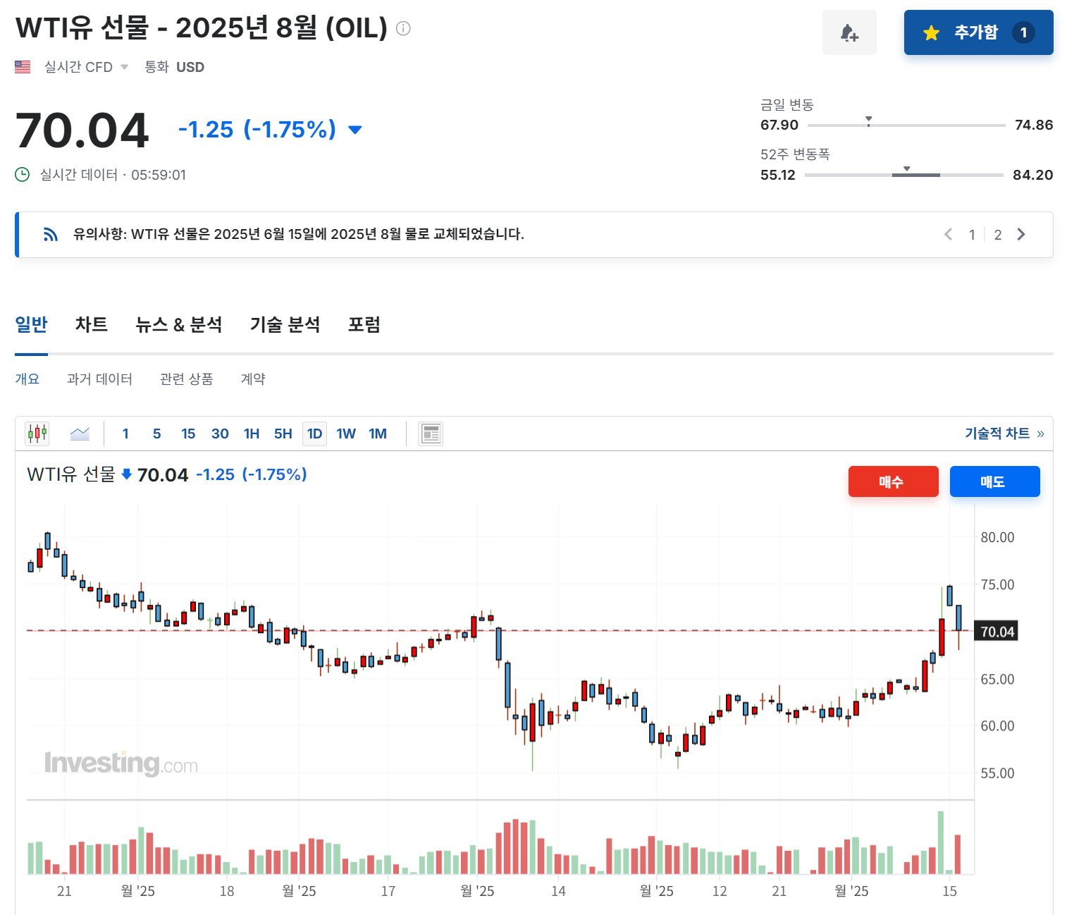Click the RSS feed icon in notice bar
1067x915 pixels.
(50, 234)
